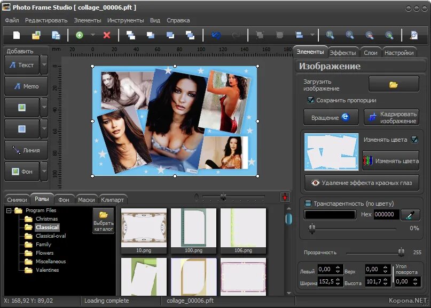Pick transparency color with eyedropper icon
The height and width of the screenshot is (308, 431).
point(410,214)
